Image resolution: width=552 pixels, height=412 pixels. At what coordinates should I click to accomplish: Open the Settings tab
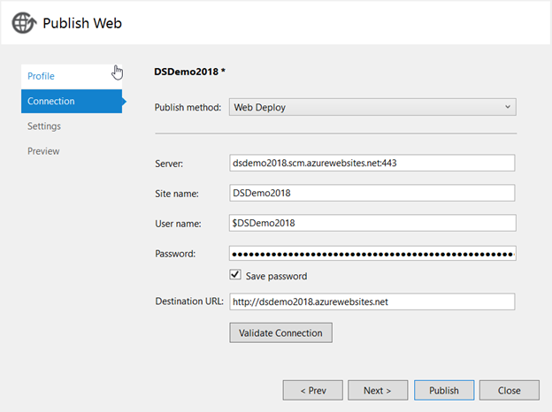[x=44, y=126]
